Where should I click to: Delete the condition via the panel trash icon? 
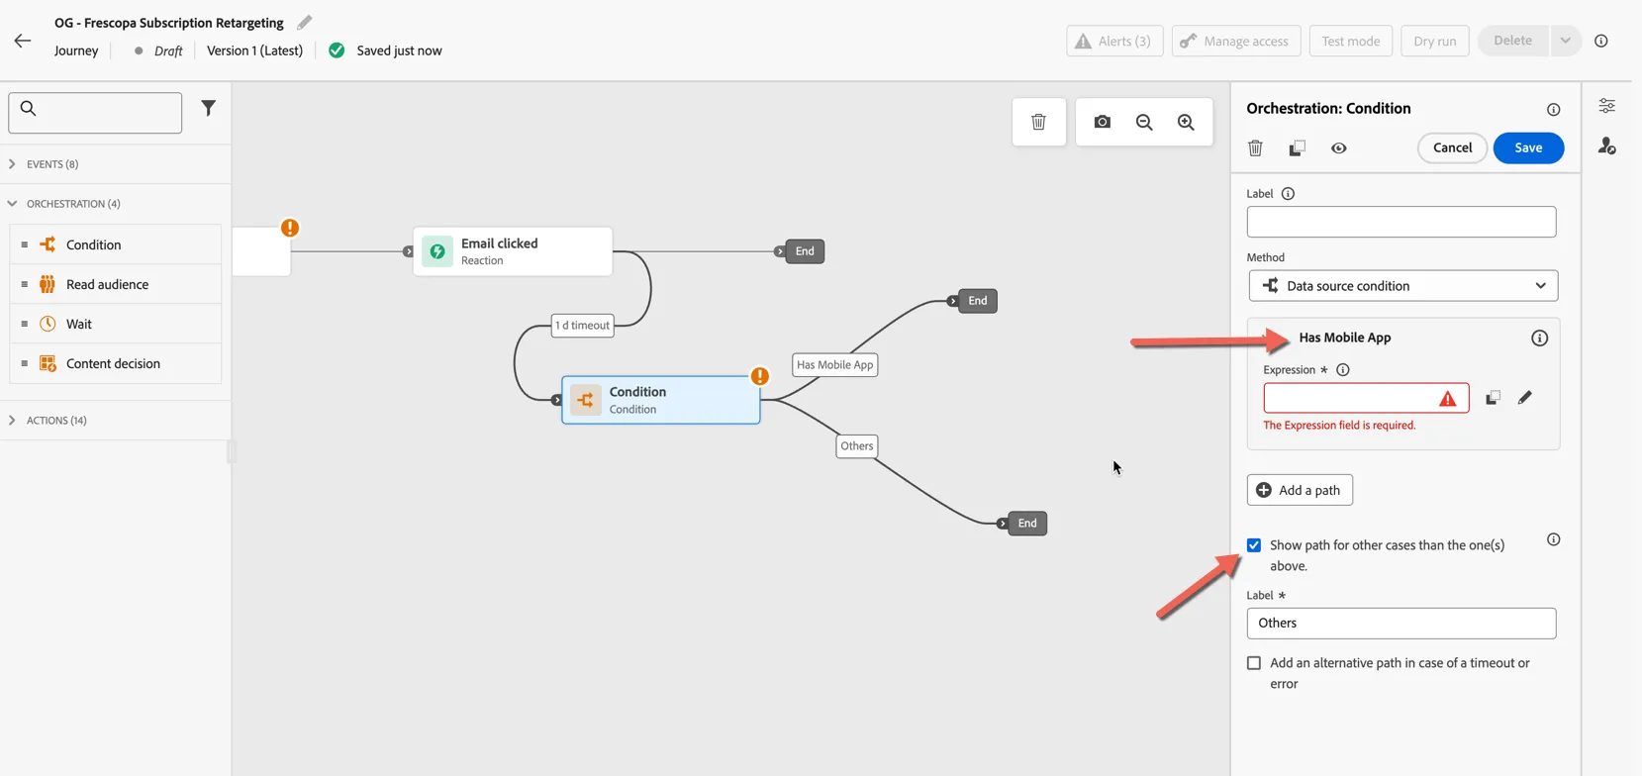(1255, 147)
